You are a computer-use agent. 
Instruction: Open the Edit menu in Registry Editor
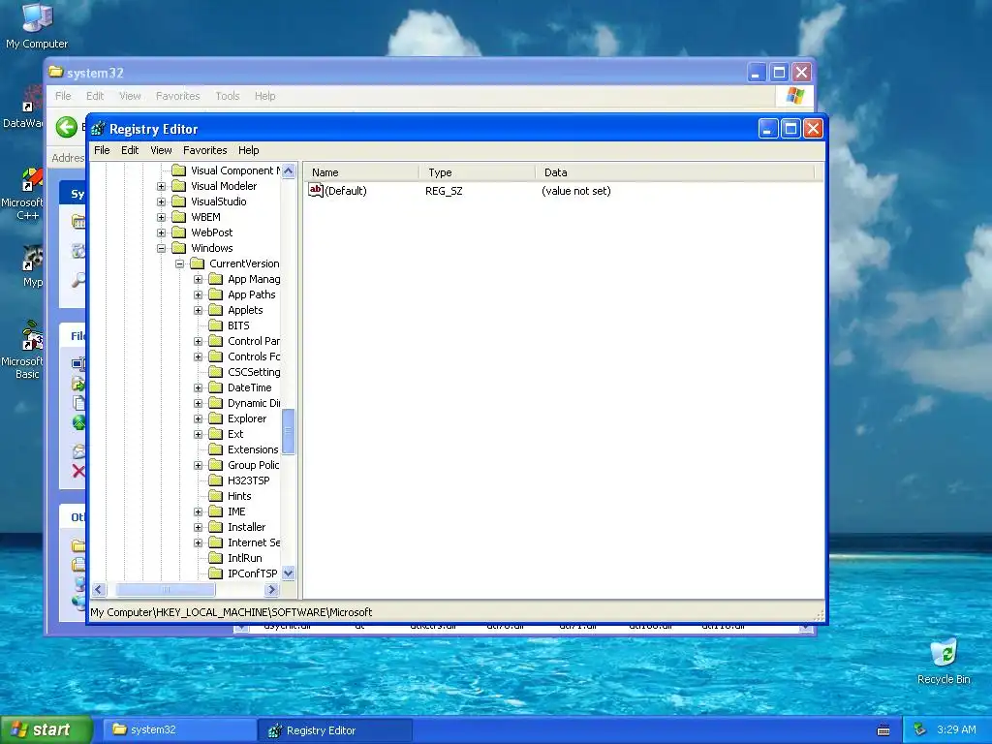[x=130, y=150]
